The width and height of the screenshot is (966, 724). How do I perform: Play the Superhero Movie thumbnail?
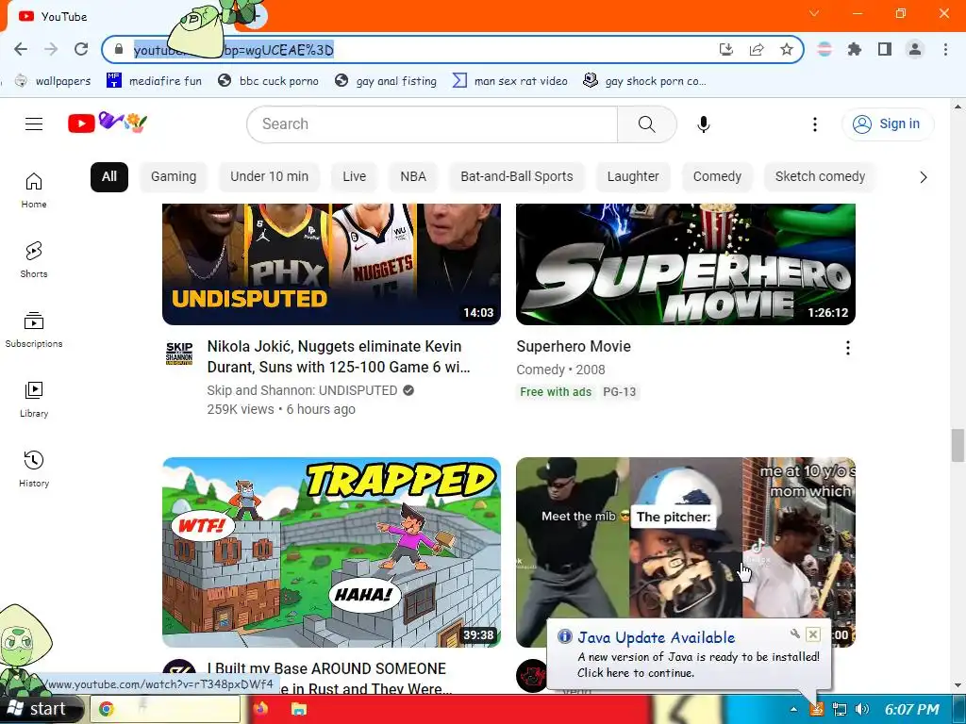pos(686,264)
